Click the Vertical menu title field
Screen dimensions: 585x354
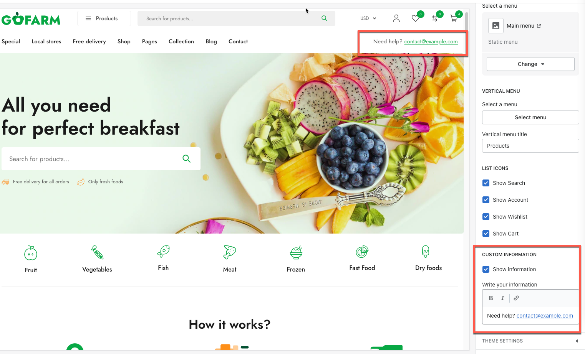coord(530,146)
